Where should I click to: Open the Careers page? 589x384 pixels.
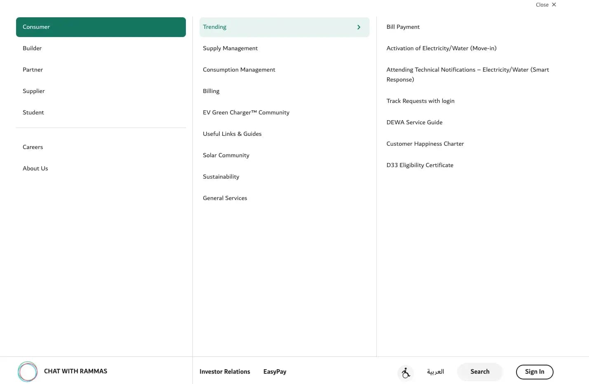pyautogui.click(x=33, y=147)
